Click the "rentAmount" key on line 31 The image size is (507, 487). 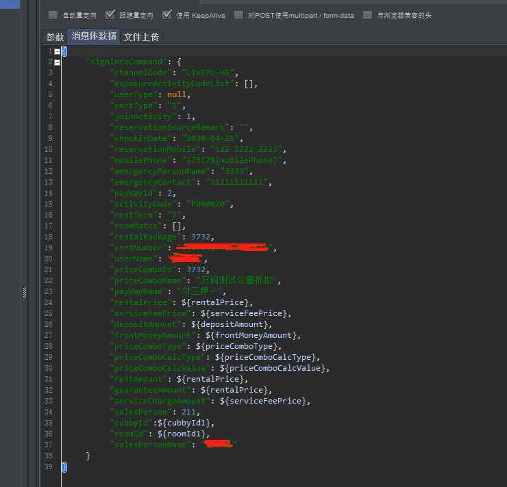[x=138, y=379]
